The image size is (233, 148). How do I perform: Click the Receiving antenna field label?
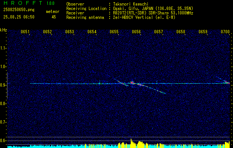pyautogui.click(x=85, y=18)
